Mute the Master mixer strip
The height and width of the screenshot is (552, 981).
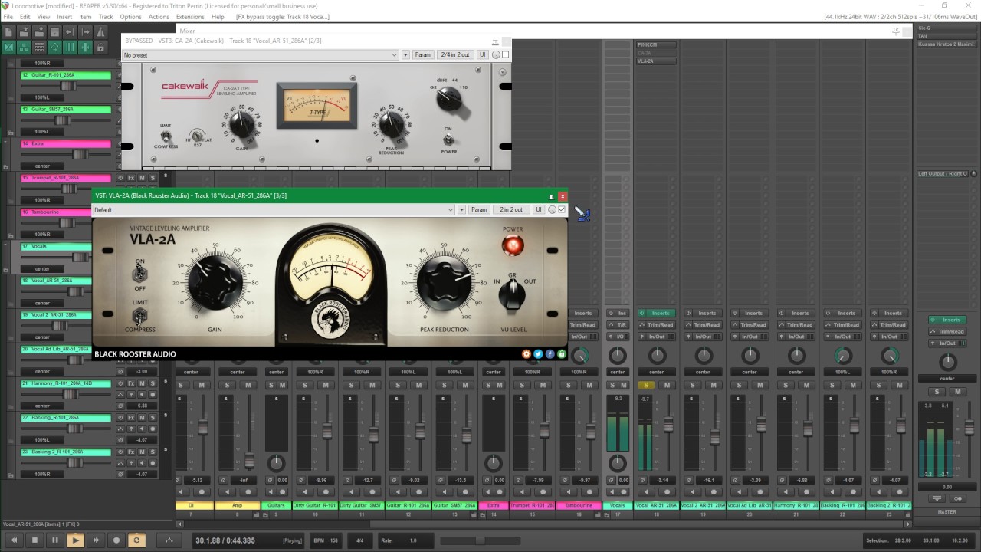point(958,392)
